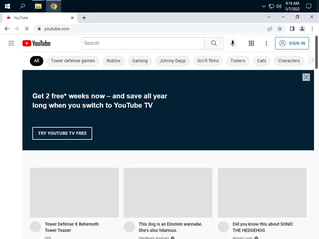This screenshot has height=239, width=319.
Task: Select the Sci-fi films chip
Action: (x=208, y=61)
